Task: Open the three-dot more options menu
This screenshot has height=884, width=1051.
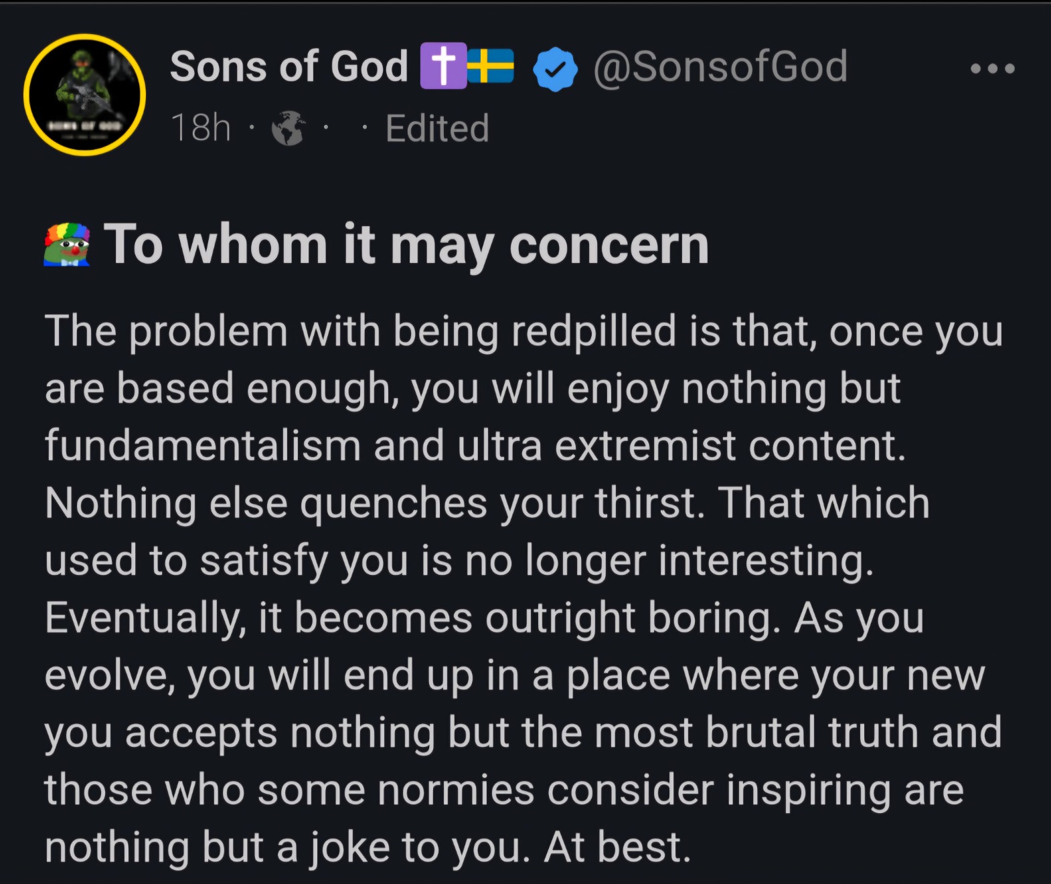Action: (993, 68)
